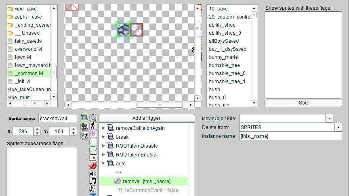Collapse the auto trigger
This screenshot has width=349, height=196.
103,164
